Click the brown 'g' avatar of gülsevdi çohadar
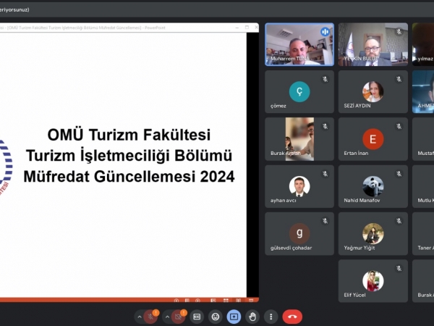Screen dimensions: 434x326 (299, 233)
